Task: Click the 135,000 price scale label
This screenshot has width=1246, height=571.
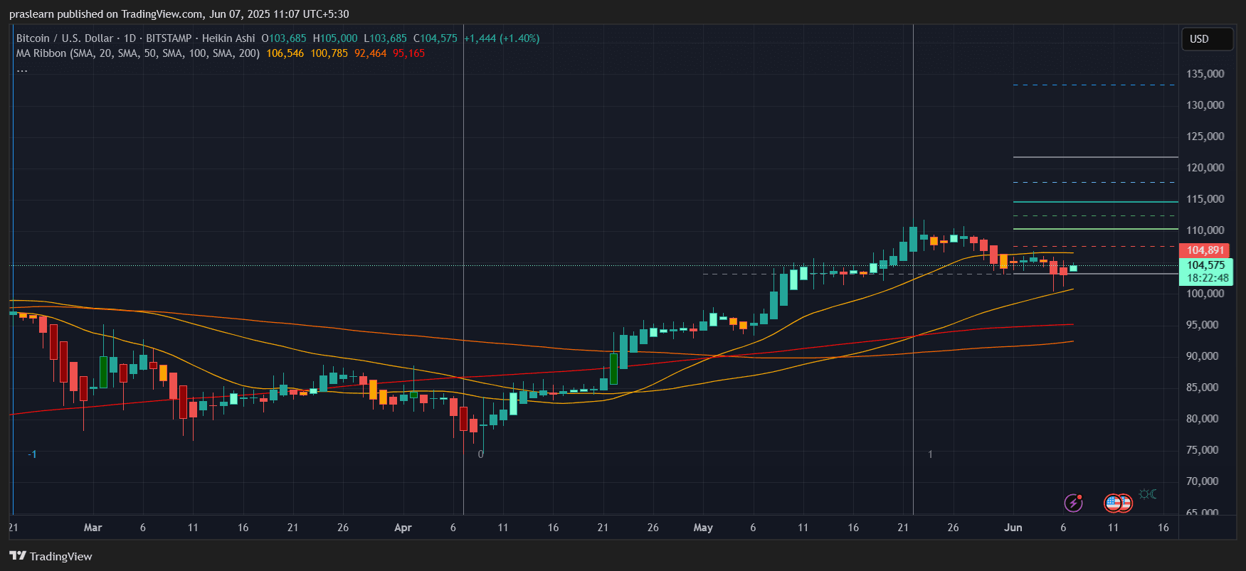Action: (x=1205, y=74)
